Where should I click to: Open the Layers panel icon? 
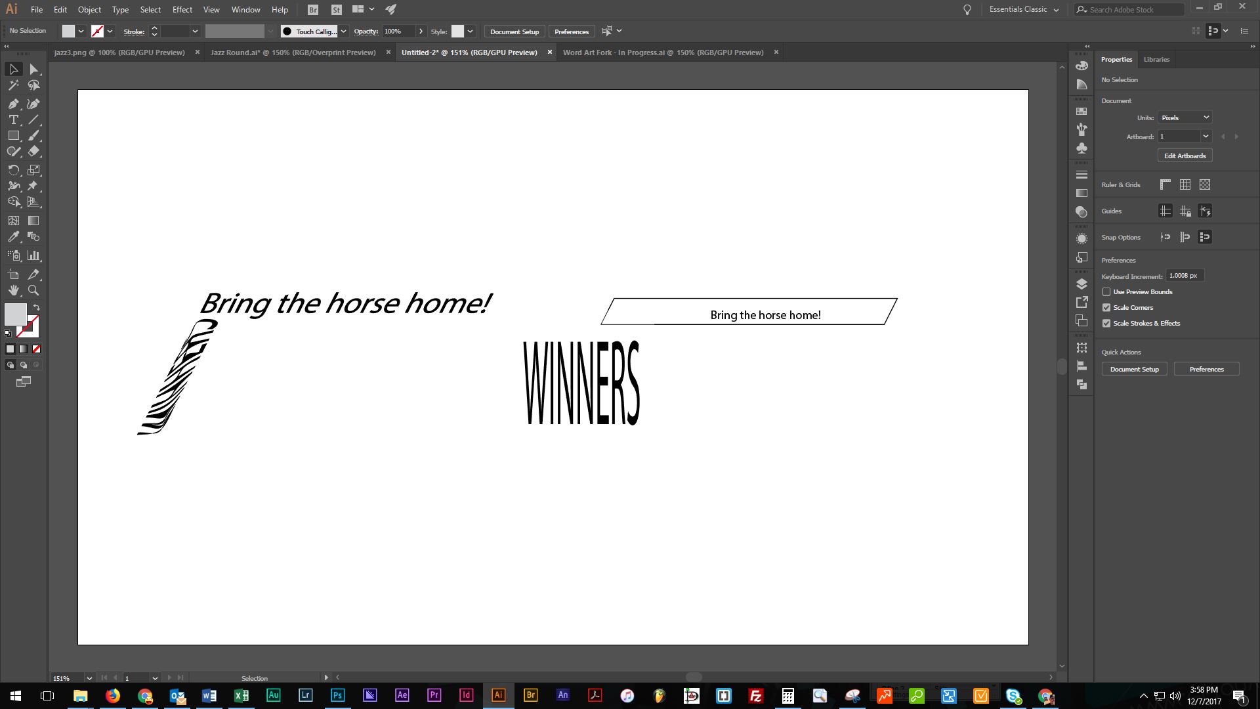(x=1081, y=284)
